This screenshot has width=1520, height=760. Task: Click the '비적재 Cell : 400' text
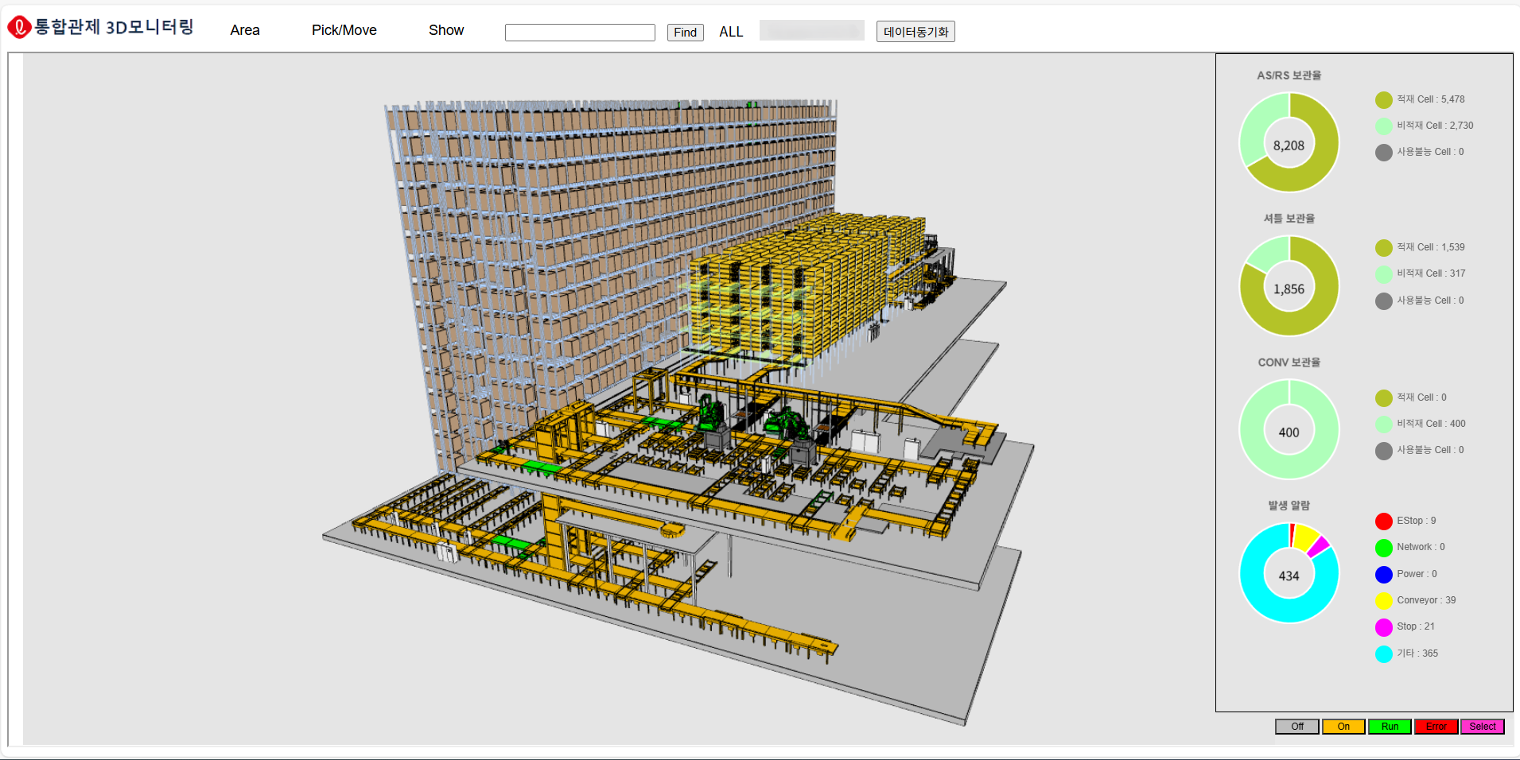[x=1431, y=424]
